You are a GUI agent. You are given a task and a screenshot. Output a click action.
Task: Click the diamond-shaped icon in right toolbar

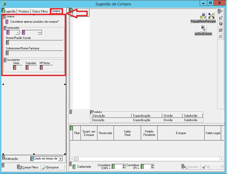[221, 24]
